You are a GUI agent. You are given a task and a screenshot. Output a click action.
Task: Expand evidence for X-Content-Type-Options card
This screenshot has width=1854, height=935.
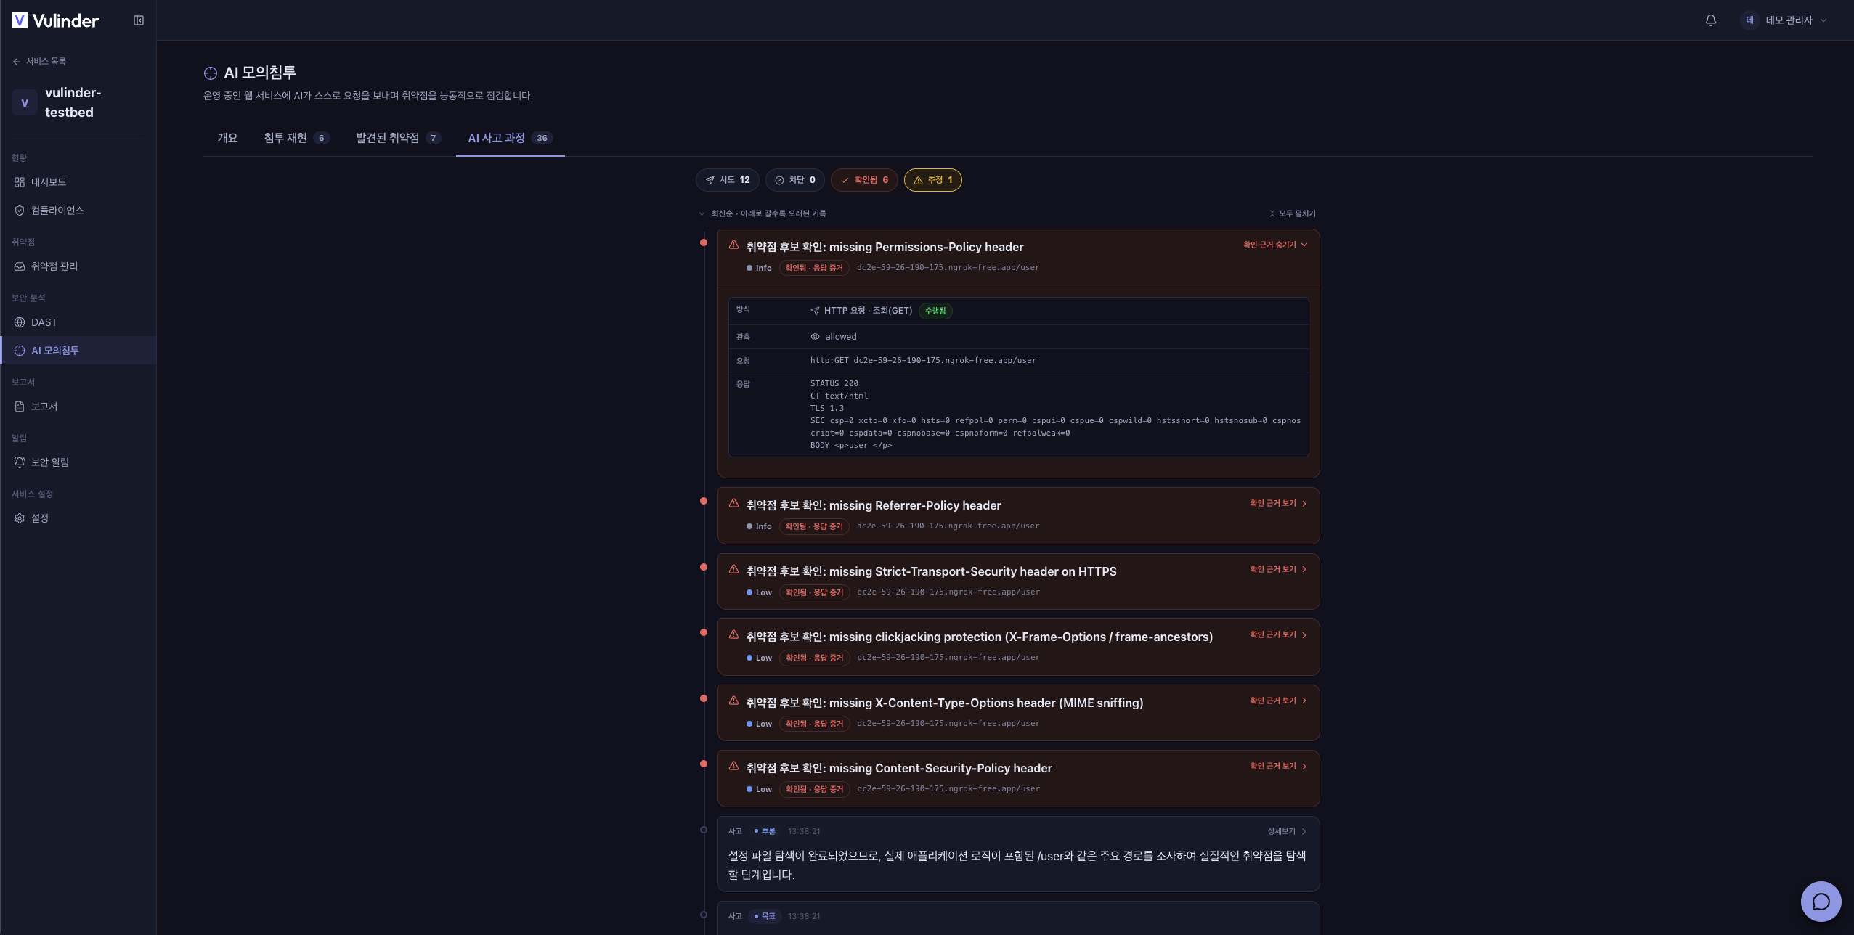1278,701
